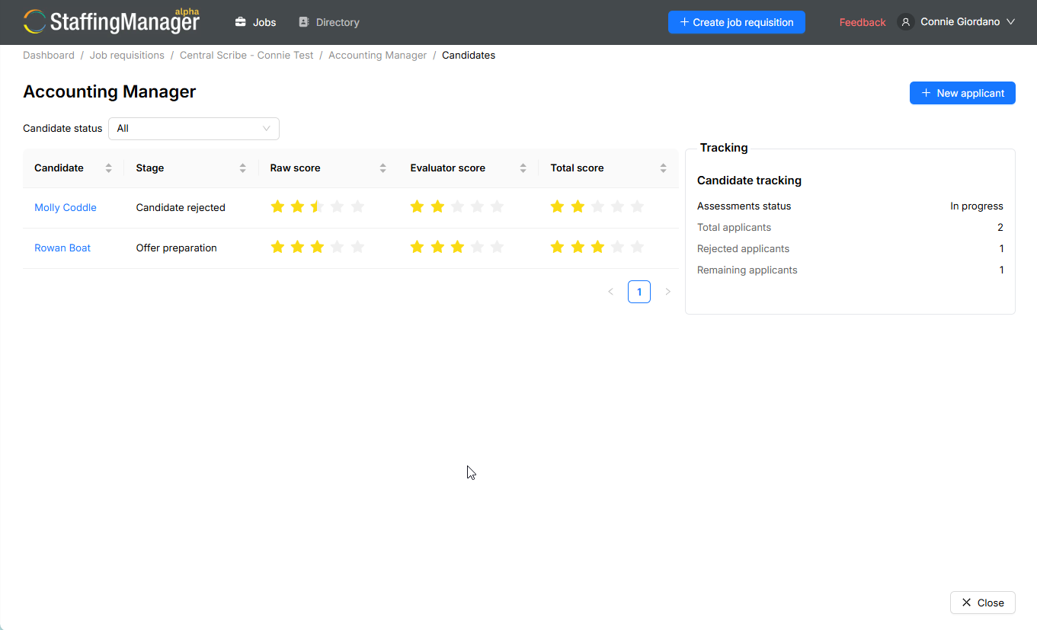Image resolution: width=1037 pixels, height=630 pixels.
Task: Click the StaffingManager logo
Action: coord(111,21)
